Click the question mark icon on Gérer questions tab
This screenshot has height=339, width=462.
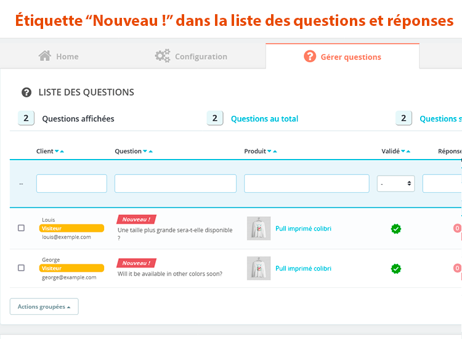(310, 57)
